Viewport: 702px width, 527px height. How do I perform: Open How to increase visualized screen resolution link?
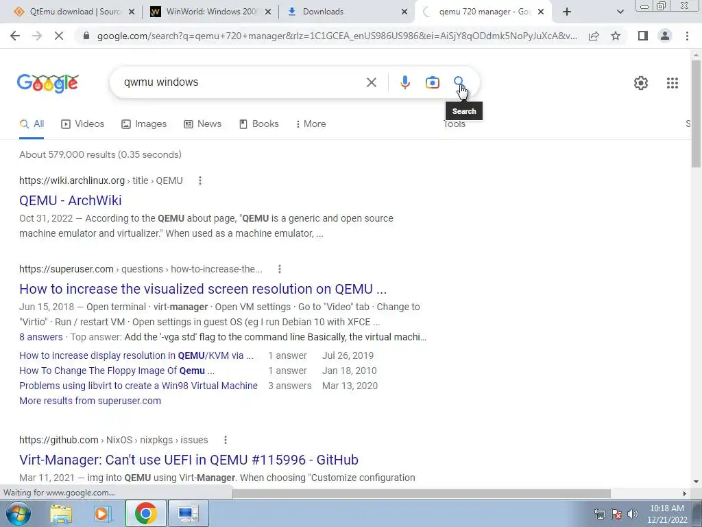203,289
